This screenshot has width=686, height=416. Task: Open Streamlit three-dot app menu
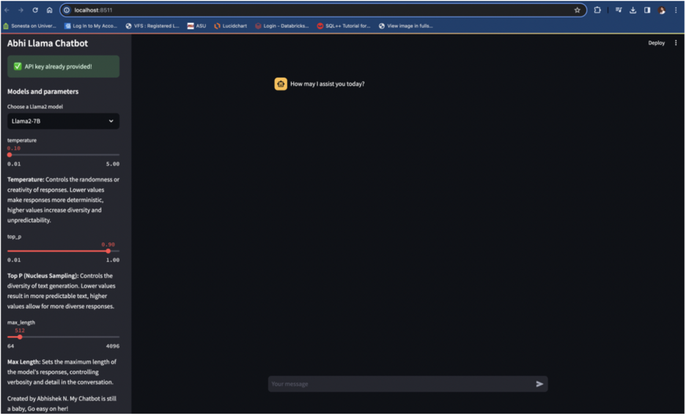pyautogui.click(x=676, y=42)
